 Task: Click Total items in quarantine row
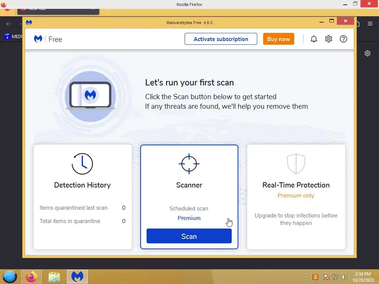83,221
